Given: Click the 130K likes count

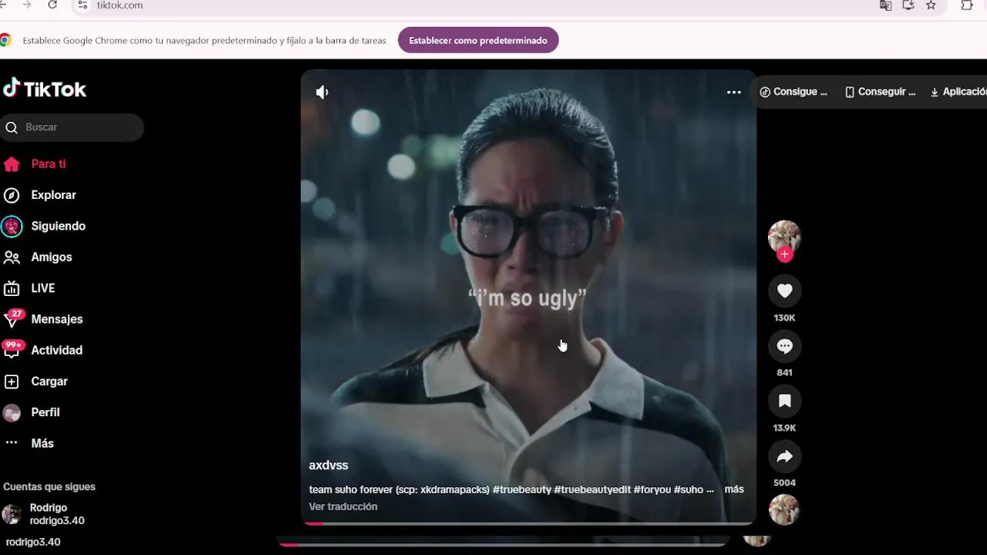Looking at the screenshot, I should tap(784, 318).
